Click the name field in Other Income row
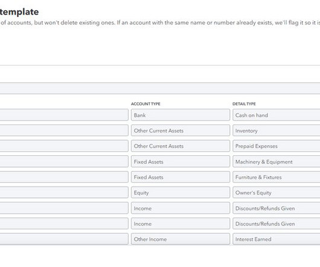 [64, 239]
